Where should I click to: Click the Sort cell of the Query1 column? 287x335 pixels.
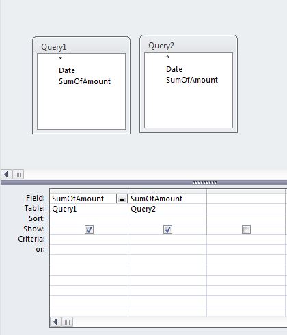[89, 219]
